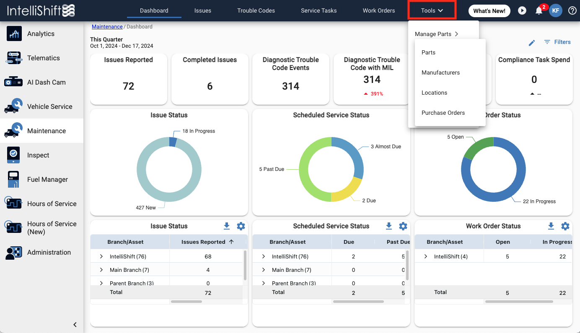Open the Maintenance breadcrumb link
Viewport: 580px width, 333px height.
(x=107, y=26)
